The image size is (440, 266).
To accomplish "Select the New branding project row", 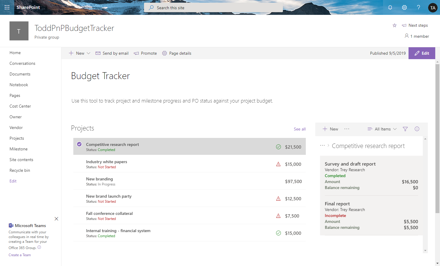I will pos(189,181).
